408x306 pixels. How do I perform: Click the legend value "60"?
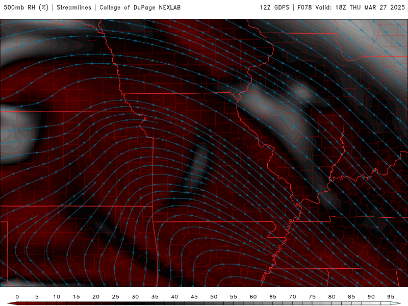(x=253, y=297)
